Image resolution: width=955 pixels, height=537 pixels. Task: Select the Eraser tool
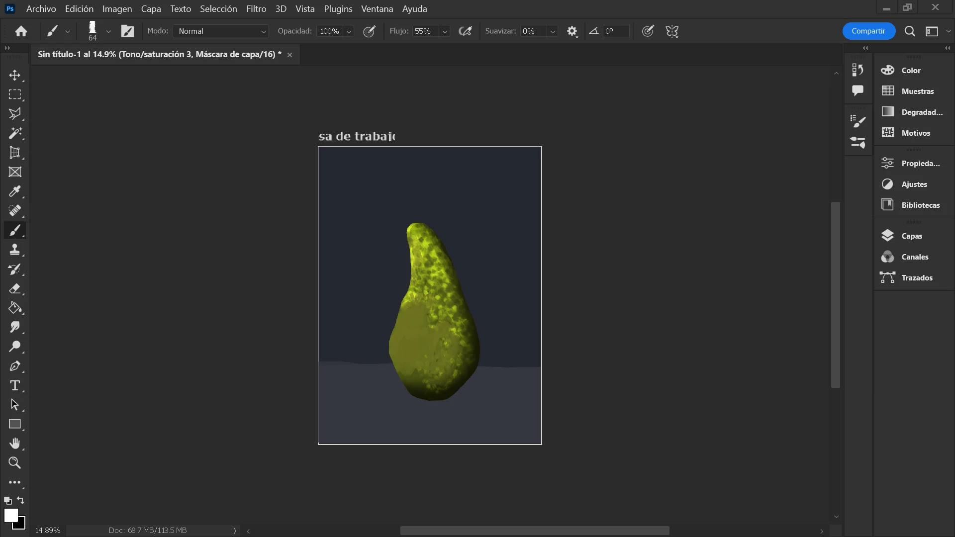tap(15, 288)
